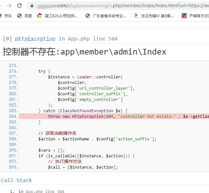Click the browser forward arrow
209x193 pixels.
9,6
